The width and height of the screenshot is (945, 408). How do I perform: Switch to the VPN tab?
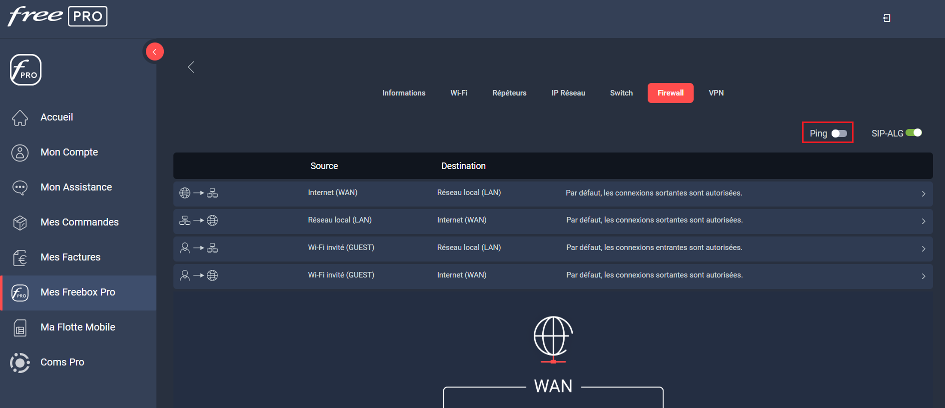click(x=716, y=93)
